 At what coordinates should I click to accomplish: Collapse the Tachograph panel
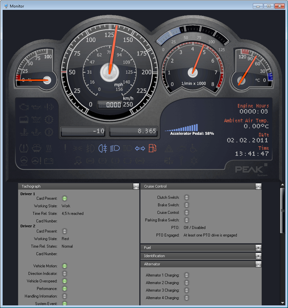pyautogui.click(x=136, y=186)
